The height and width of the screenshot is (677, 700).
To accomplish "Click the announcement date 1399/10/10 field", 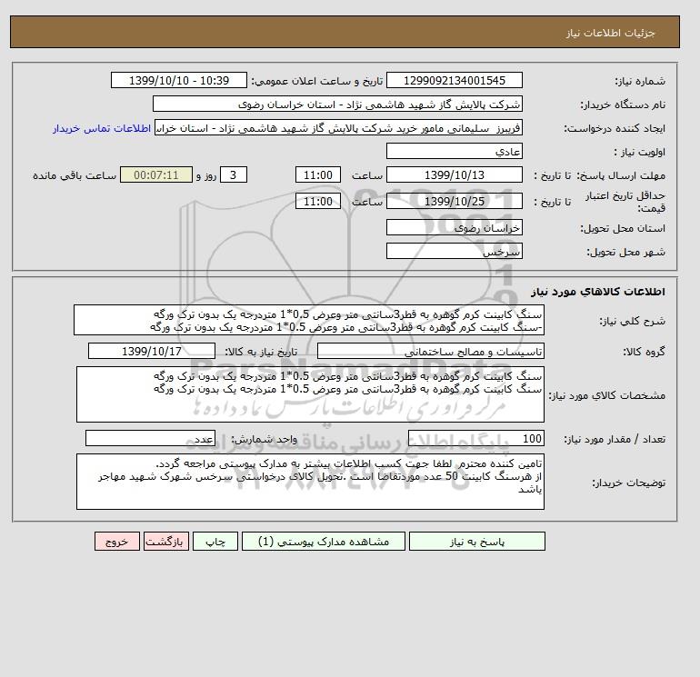I will point(178,80).
